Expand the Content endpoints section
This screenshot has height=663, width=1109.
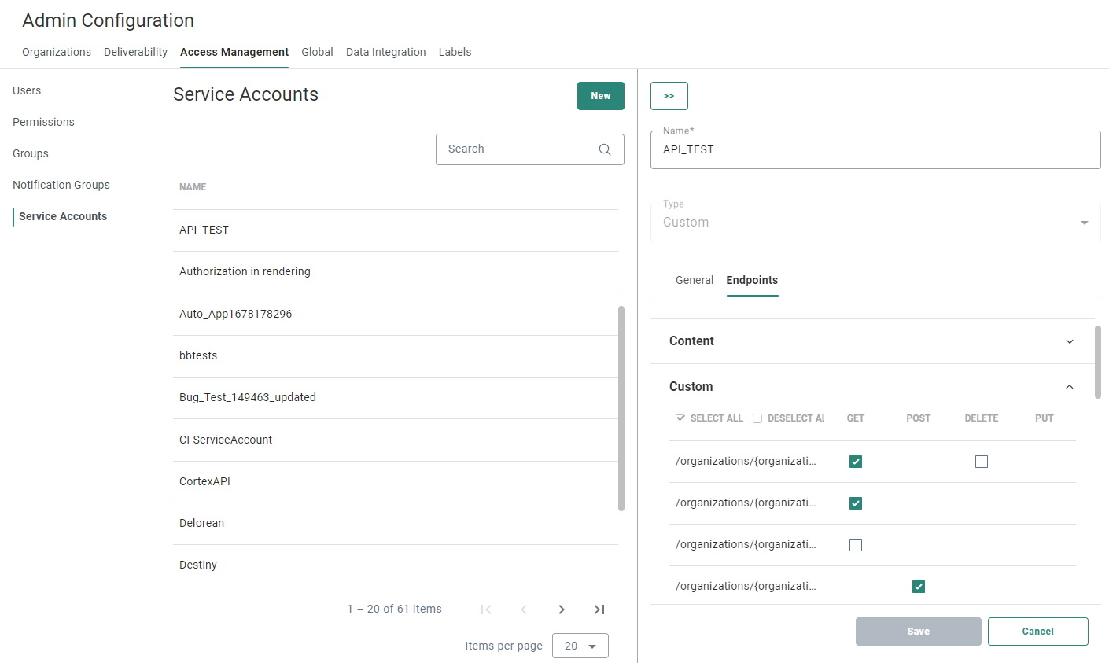pos(1069,341)
